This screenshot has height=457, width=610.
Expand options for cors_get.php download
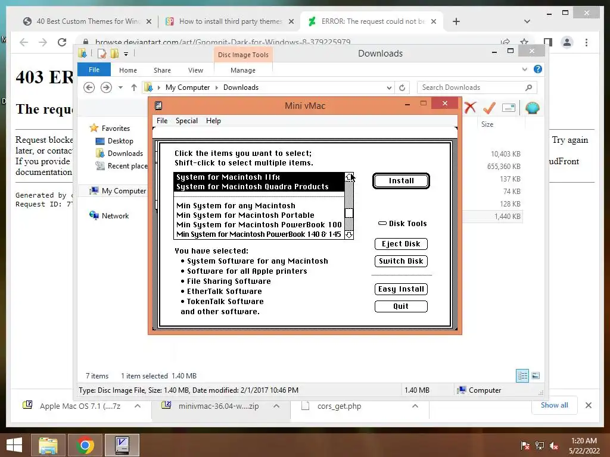415,406
